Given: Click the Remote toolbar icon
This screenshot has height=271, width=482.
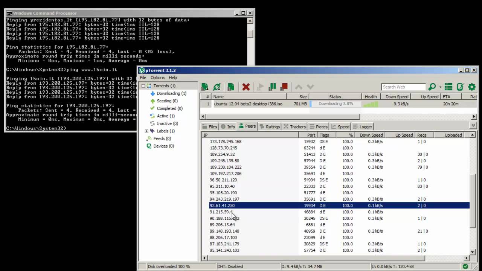Looking at the screenshot, I should click(x=460, y=87).
